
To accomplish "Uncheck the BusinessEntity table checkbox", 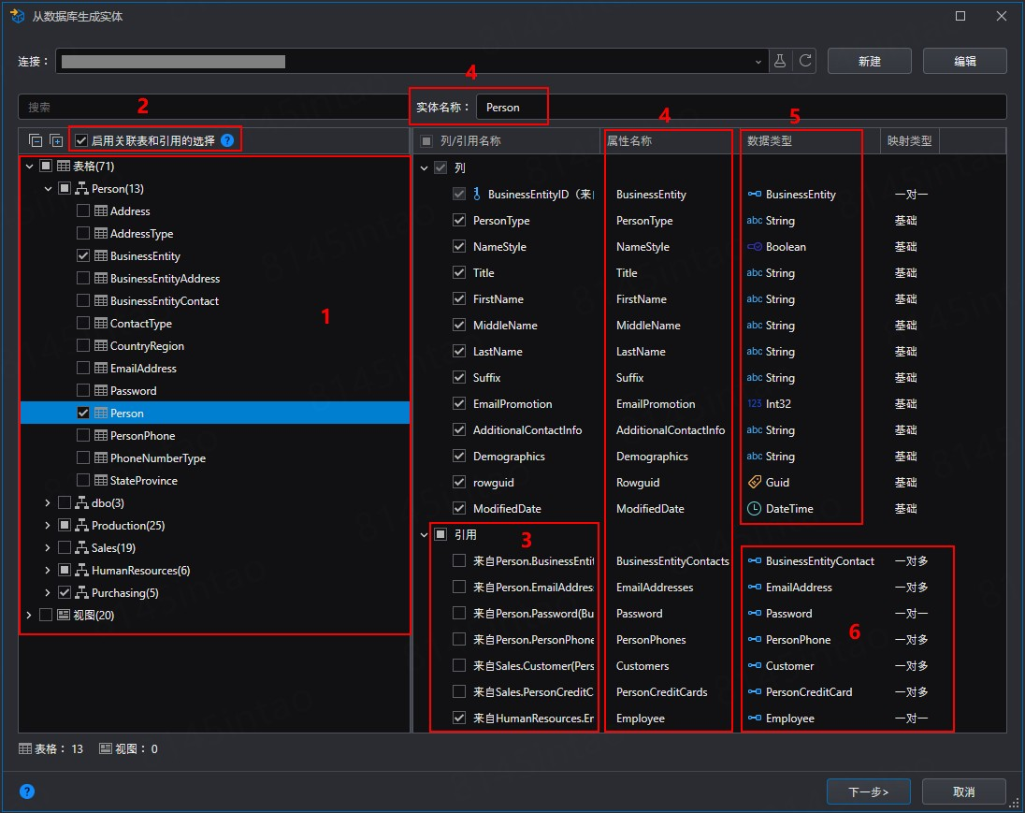I will (83, 255).
